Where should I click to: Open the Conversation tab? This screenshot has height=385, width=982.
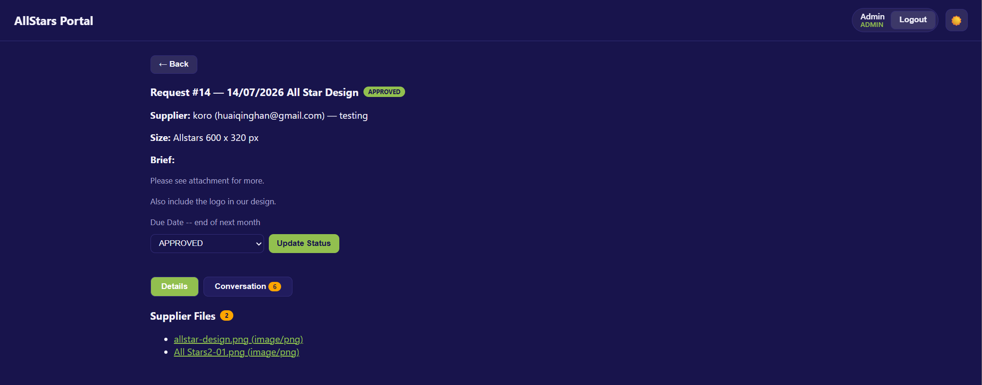[x=248, y=287]
